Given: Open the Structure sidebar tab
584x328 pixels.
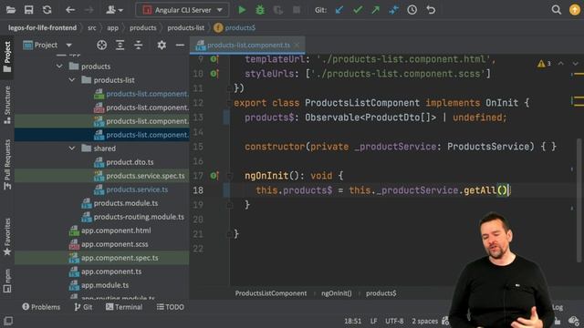Looking at the screenshot, I should (7, 105).
